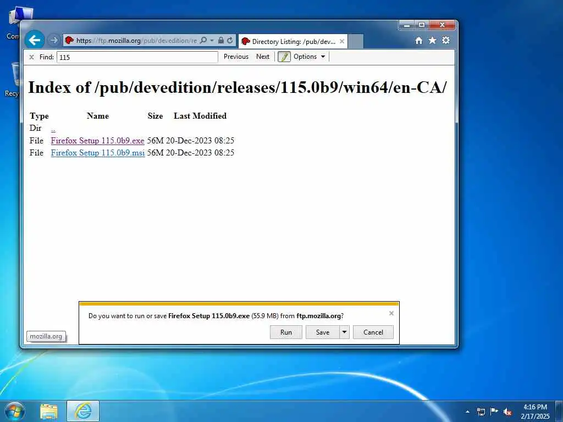Viewport: 563px width, 422px height.
Task: Go back with the browser Back arrow
Action: [35, 40]
